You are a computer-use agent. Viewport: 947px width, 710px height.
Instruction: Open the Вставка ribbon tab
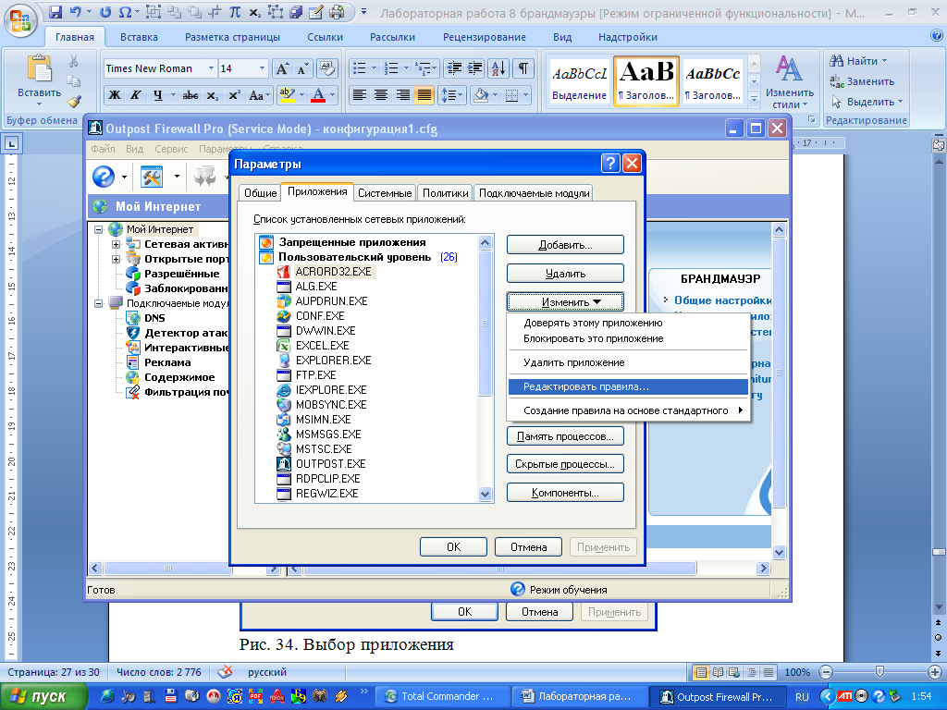(x=139, y=37)
